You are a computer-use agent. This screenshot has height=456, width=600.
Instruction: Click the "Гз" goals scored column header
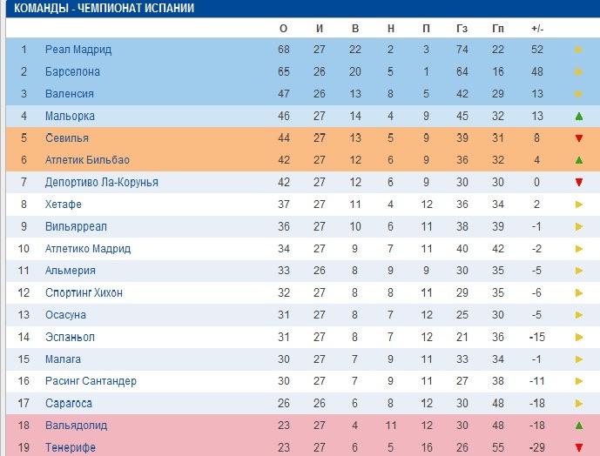462,29
